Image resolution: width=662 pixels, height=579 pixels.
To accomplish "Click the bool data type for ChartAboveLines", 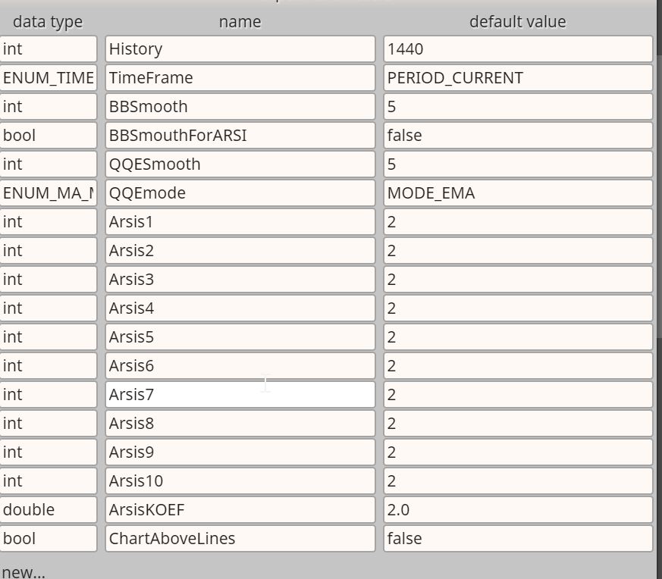I will (x=48, y=539).
